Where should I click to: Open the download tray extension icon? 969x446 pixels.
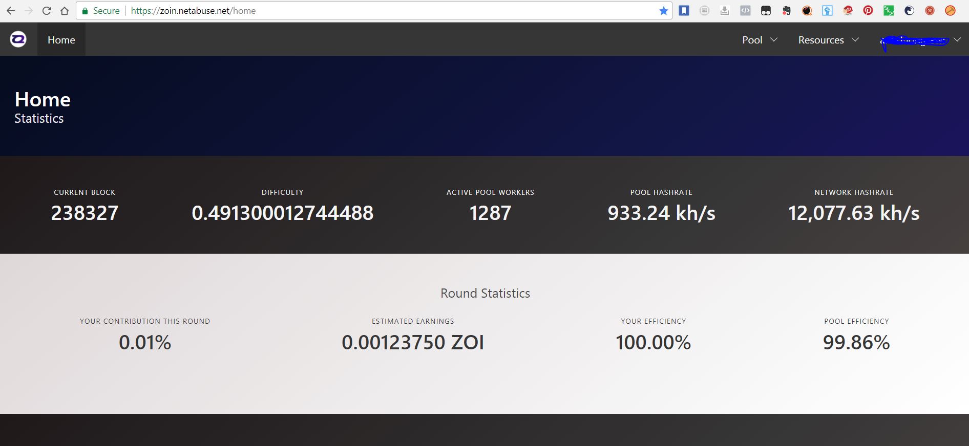725,10
